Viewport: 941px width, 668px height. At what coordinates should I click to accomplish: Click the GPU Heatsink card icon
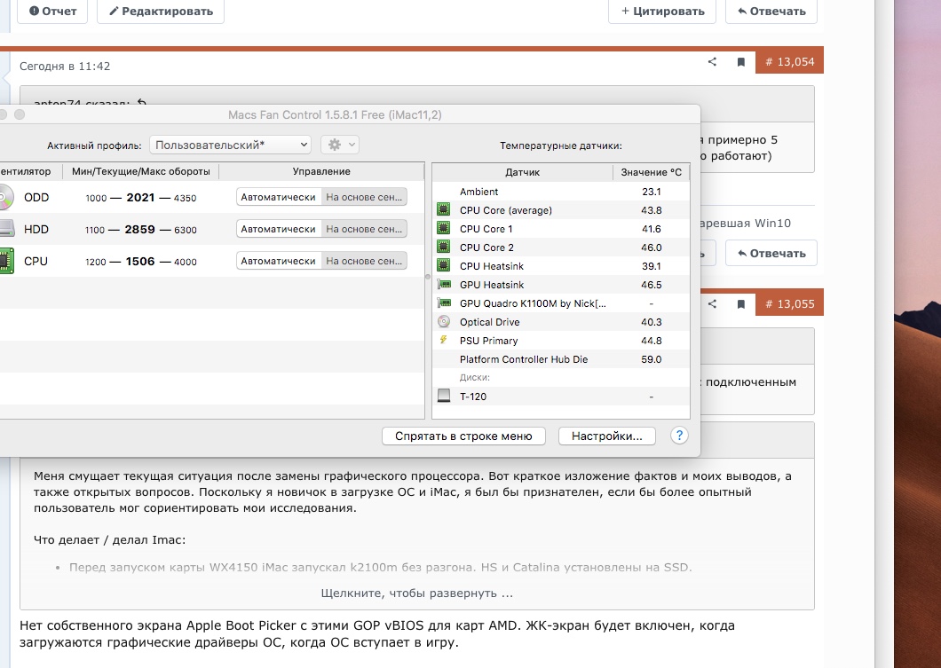(x=444, y=284)
